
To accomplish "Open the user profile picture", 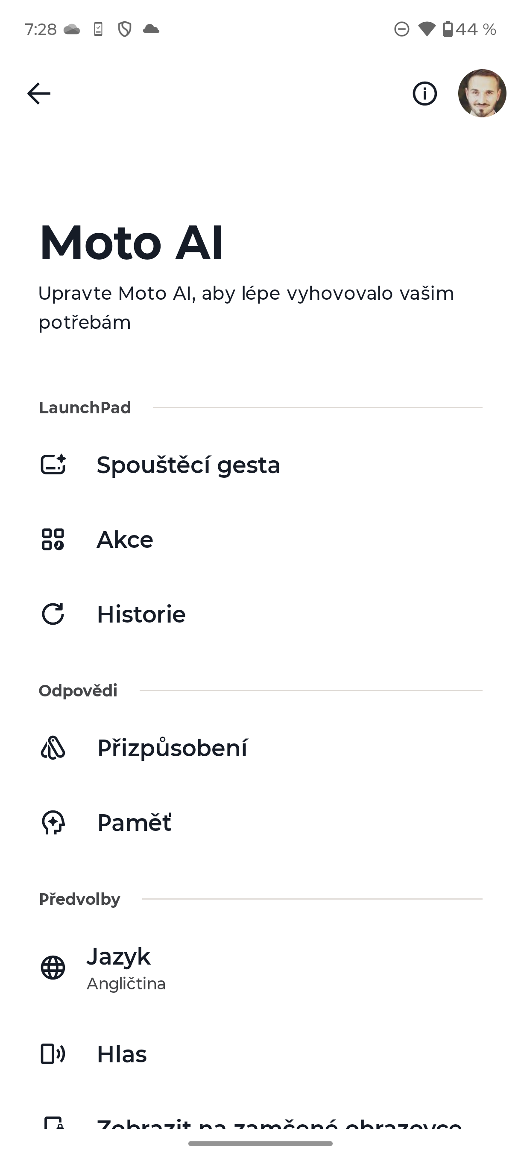I will point(482,94).
